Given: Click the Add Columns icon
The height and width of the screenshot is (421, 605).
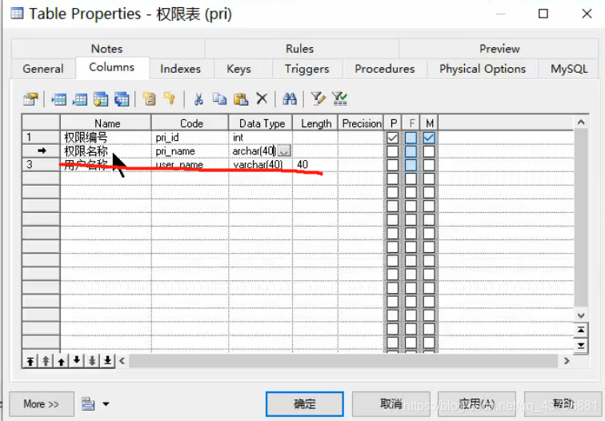Looking at the screenshot, I should click(101, 99).
